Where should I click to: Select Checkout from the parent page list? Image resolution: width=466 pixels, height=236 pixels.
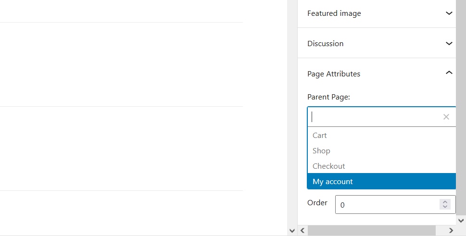[x=381, y=166]
